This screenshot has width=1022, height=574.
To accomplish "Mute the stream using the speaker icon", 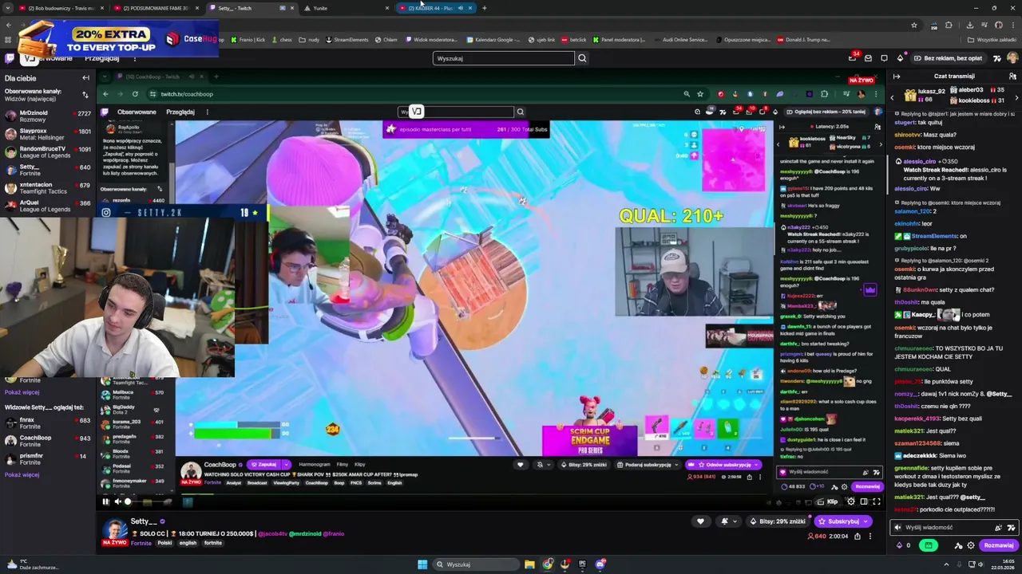I will pos(117,501).
